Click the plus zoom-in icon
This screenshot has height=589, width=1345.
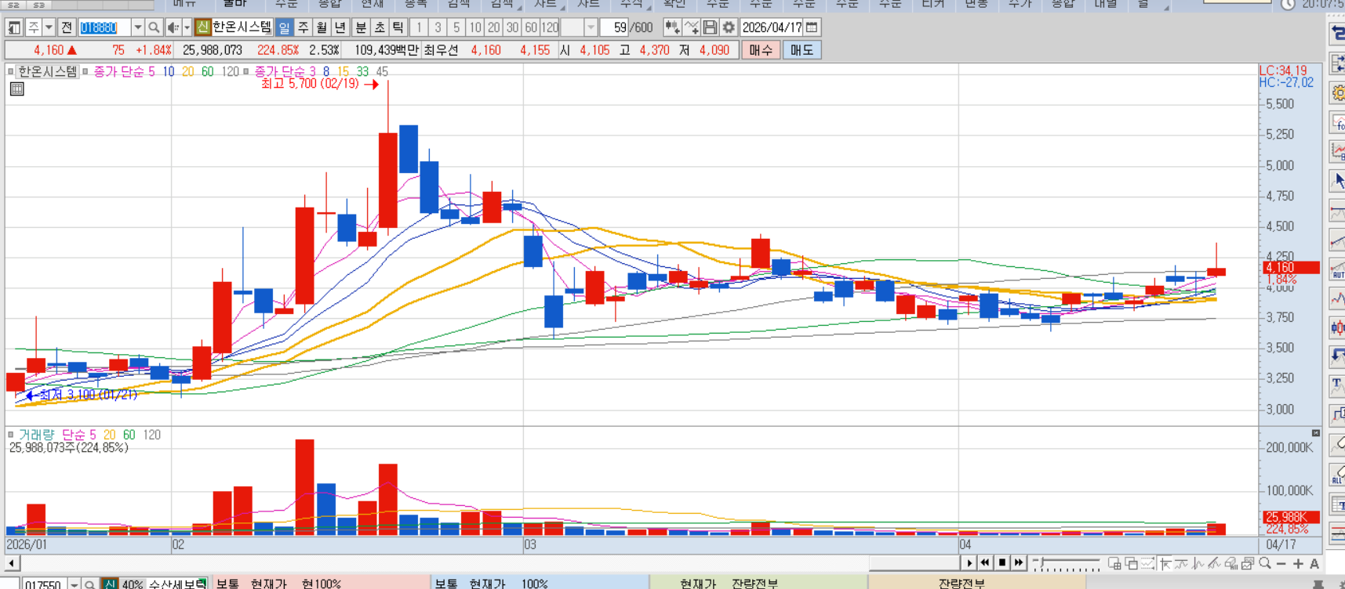(x=1298, y=564)
